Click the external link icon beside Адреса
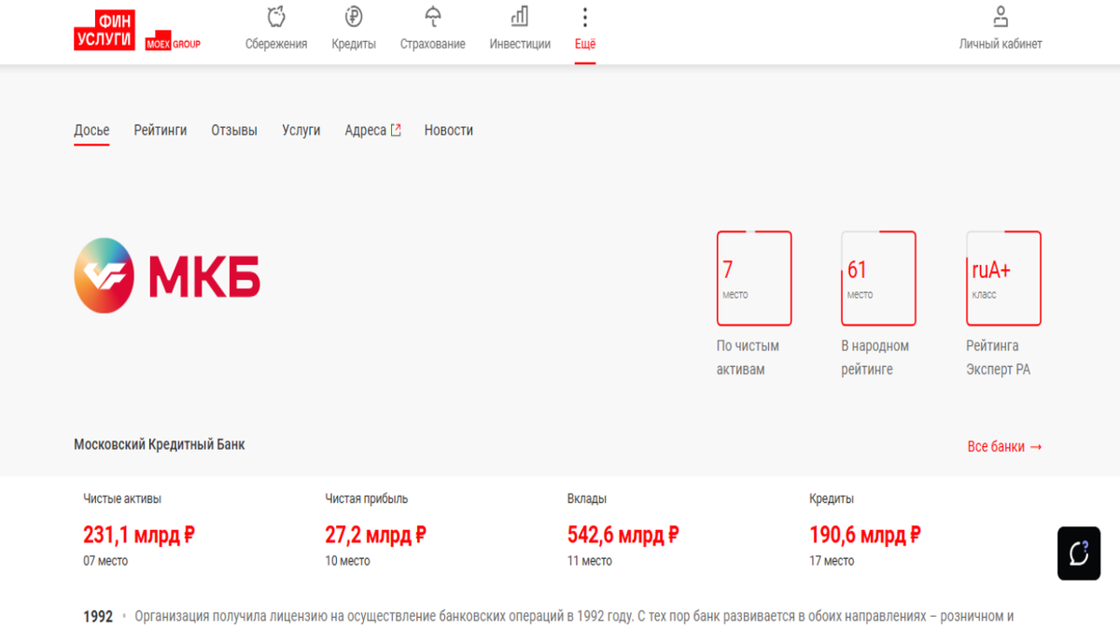Viewport: 1120px width, 630px height. click(x=396, y=131)
